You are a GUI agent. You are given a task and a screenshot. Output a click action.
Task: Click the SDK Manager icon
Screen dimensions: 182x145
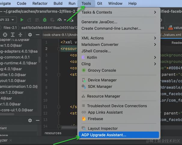click(84, 86)
